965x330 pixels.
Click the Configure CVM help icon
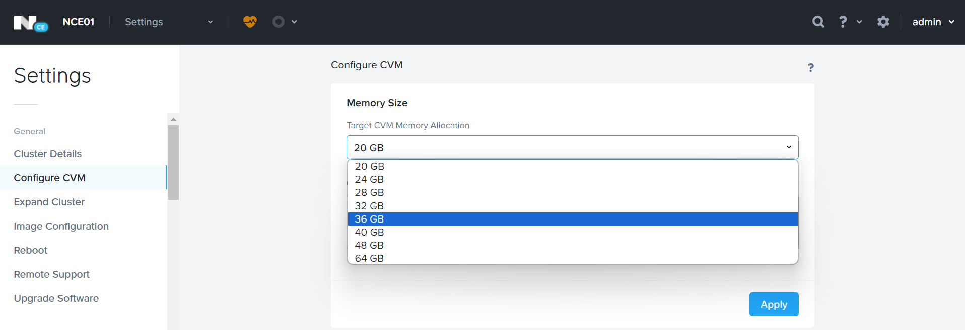811,67
